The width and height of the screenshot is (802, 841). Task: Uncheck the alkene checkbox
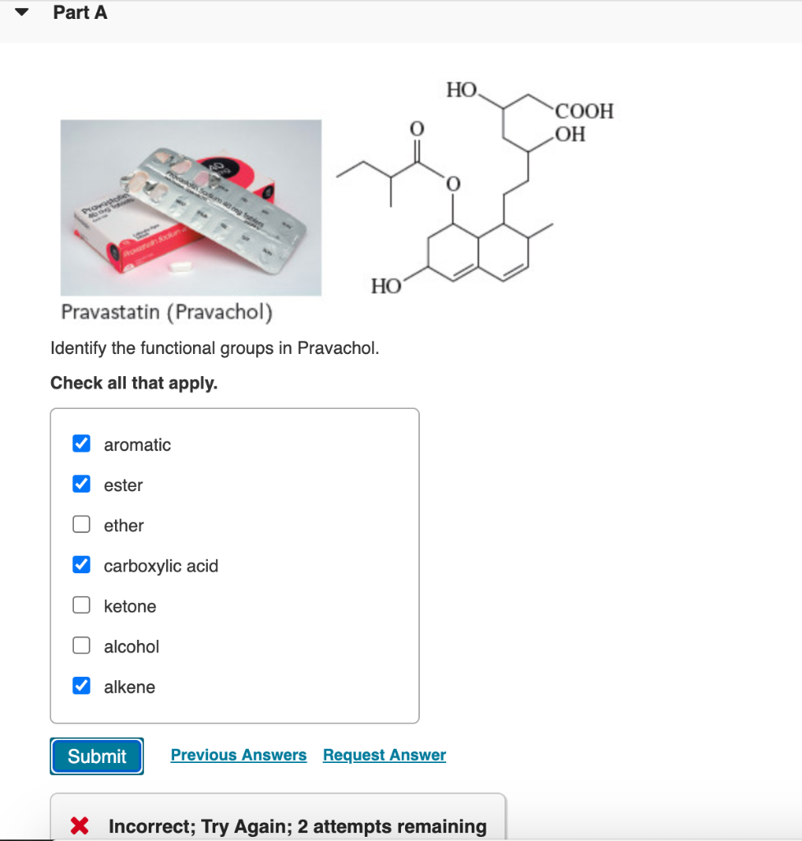click(x=81, y=685)
